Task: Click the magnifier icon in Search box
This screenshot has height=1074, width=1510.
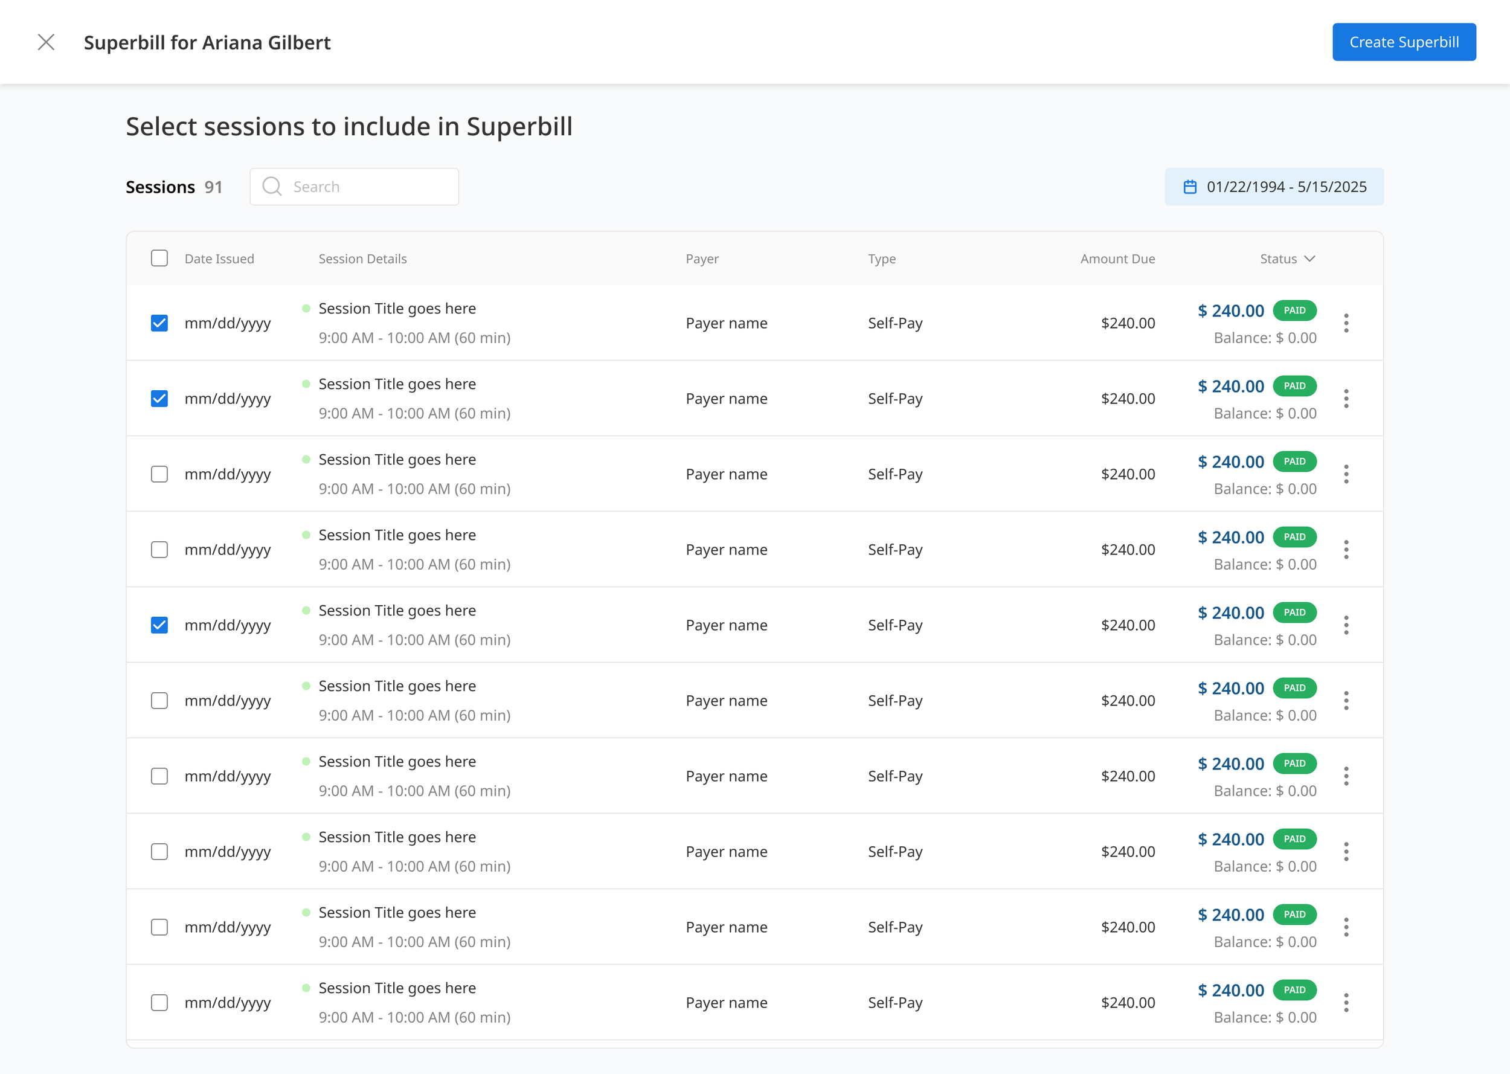Action: click(272, 187)
